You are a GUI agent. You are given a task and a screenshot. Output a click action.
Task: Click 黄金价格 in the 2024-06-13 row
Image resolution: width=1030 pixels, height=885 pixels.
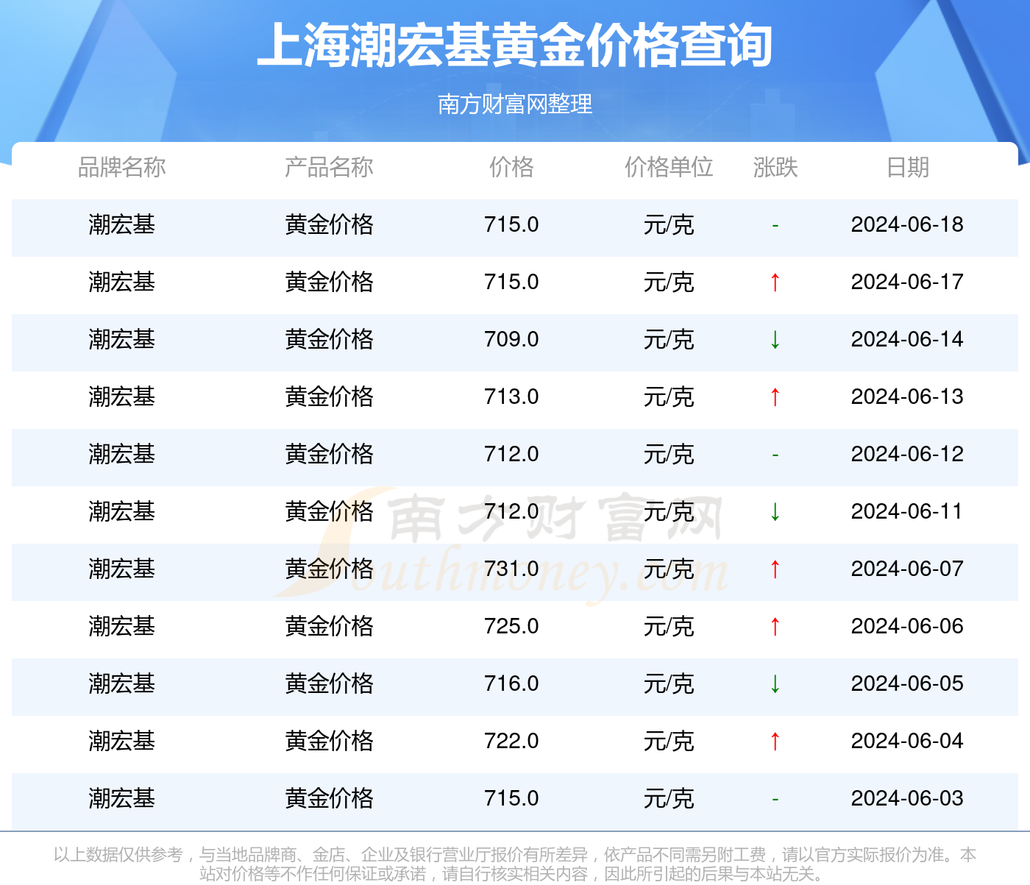329,397
